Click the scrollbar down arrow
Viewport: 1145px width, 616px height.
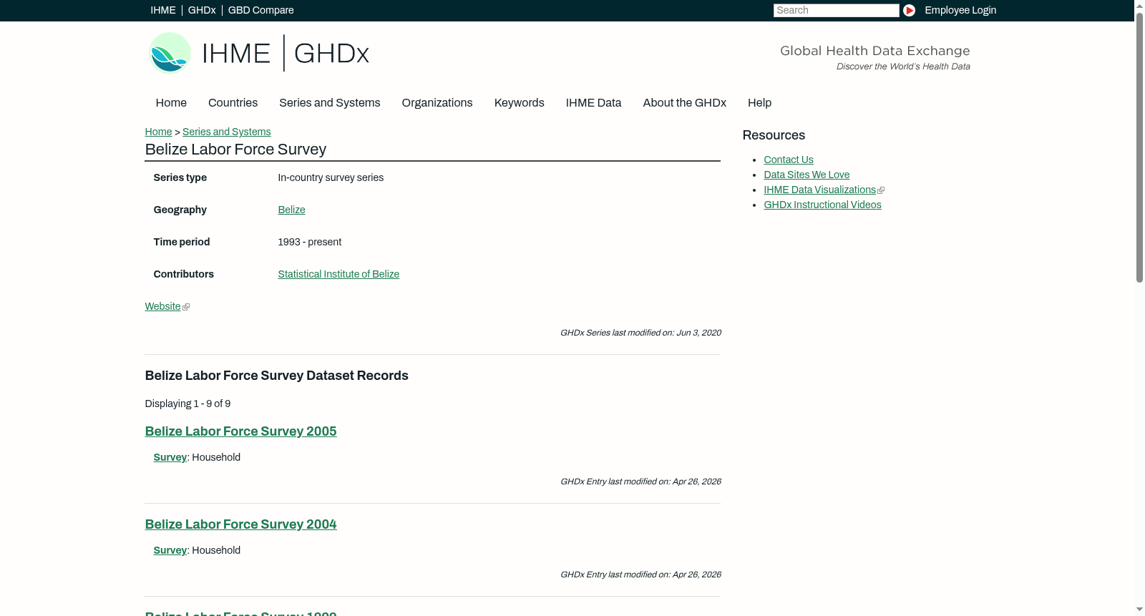click(x=1139, y=610)
